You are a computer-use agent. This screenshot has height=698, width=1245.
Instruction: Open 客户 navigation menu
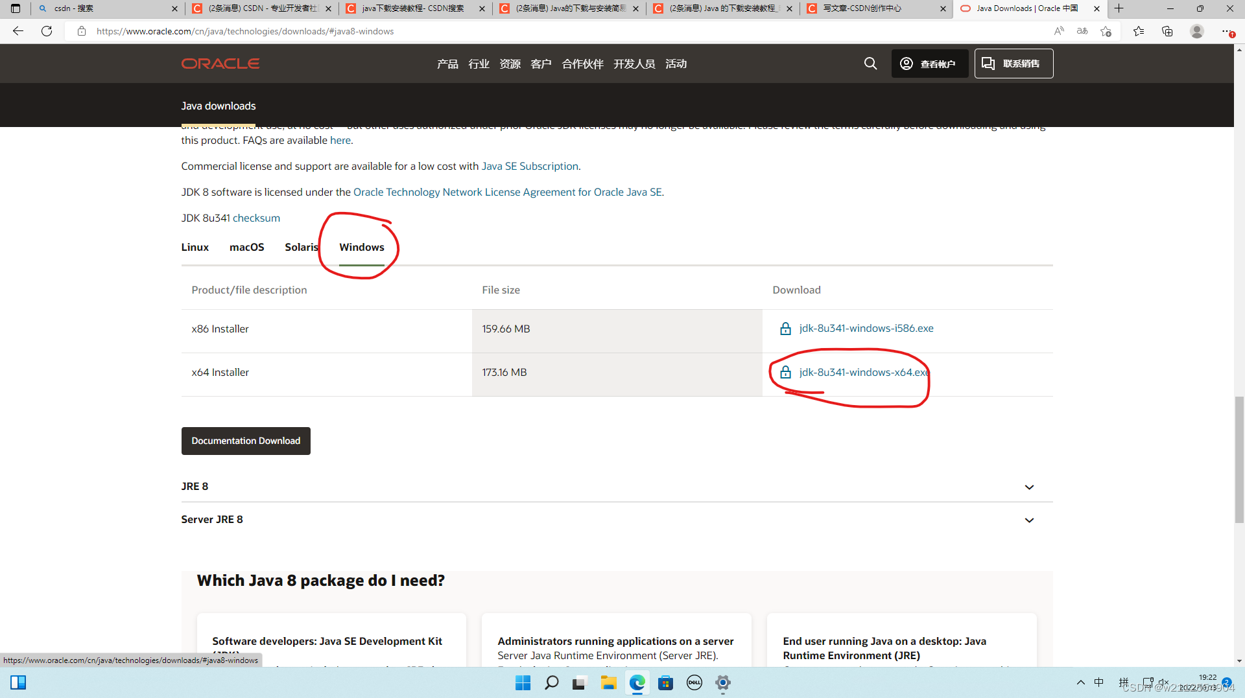coord(541,64)
